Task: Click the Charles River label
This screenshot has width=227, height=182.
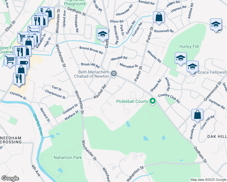Action: 38,125
